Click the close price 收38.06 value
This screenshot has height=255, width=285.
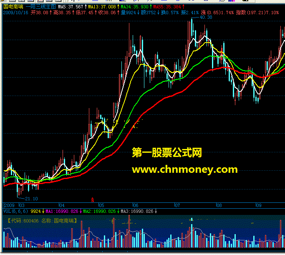click(107, 13)
